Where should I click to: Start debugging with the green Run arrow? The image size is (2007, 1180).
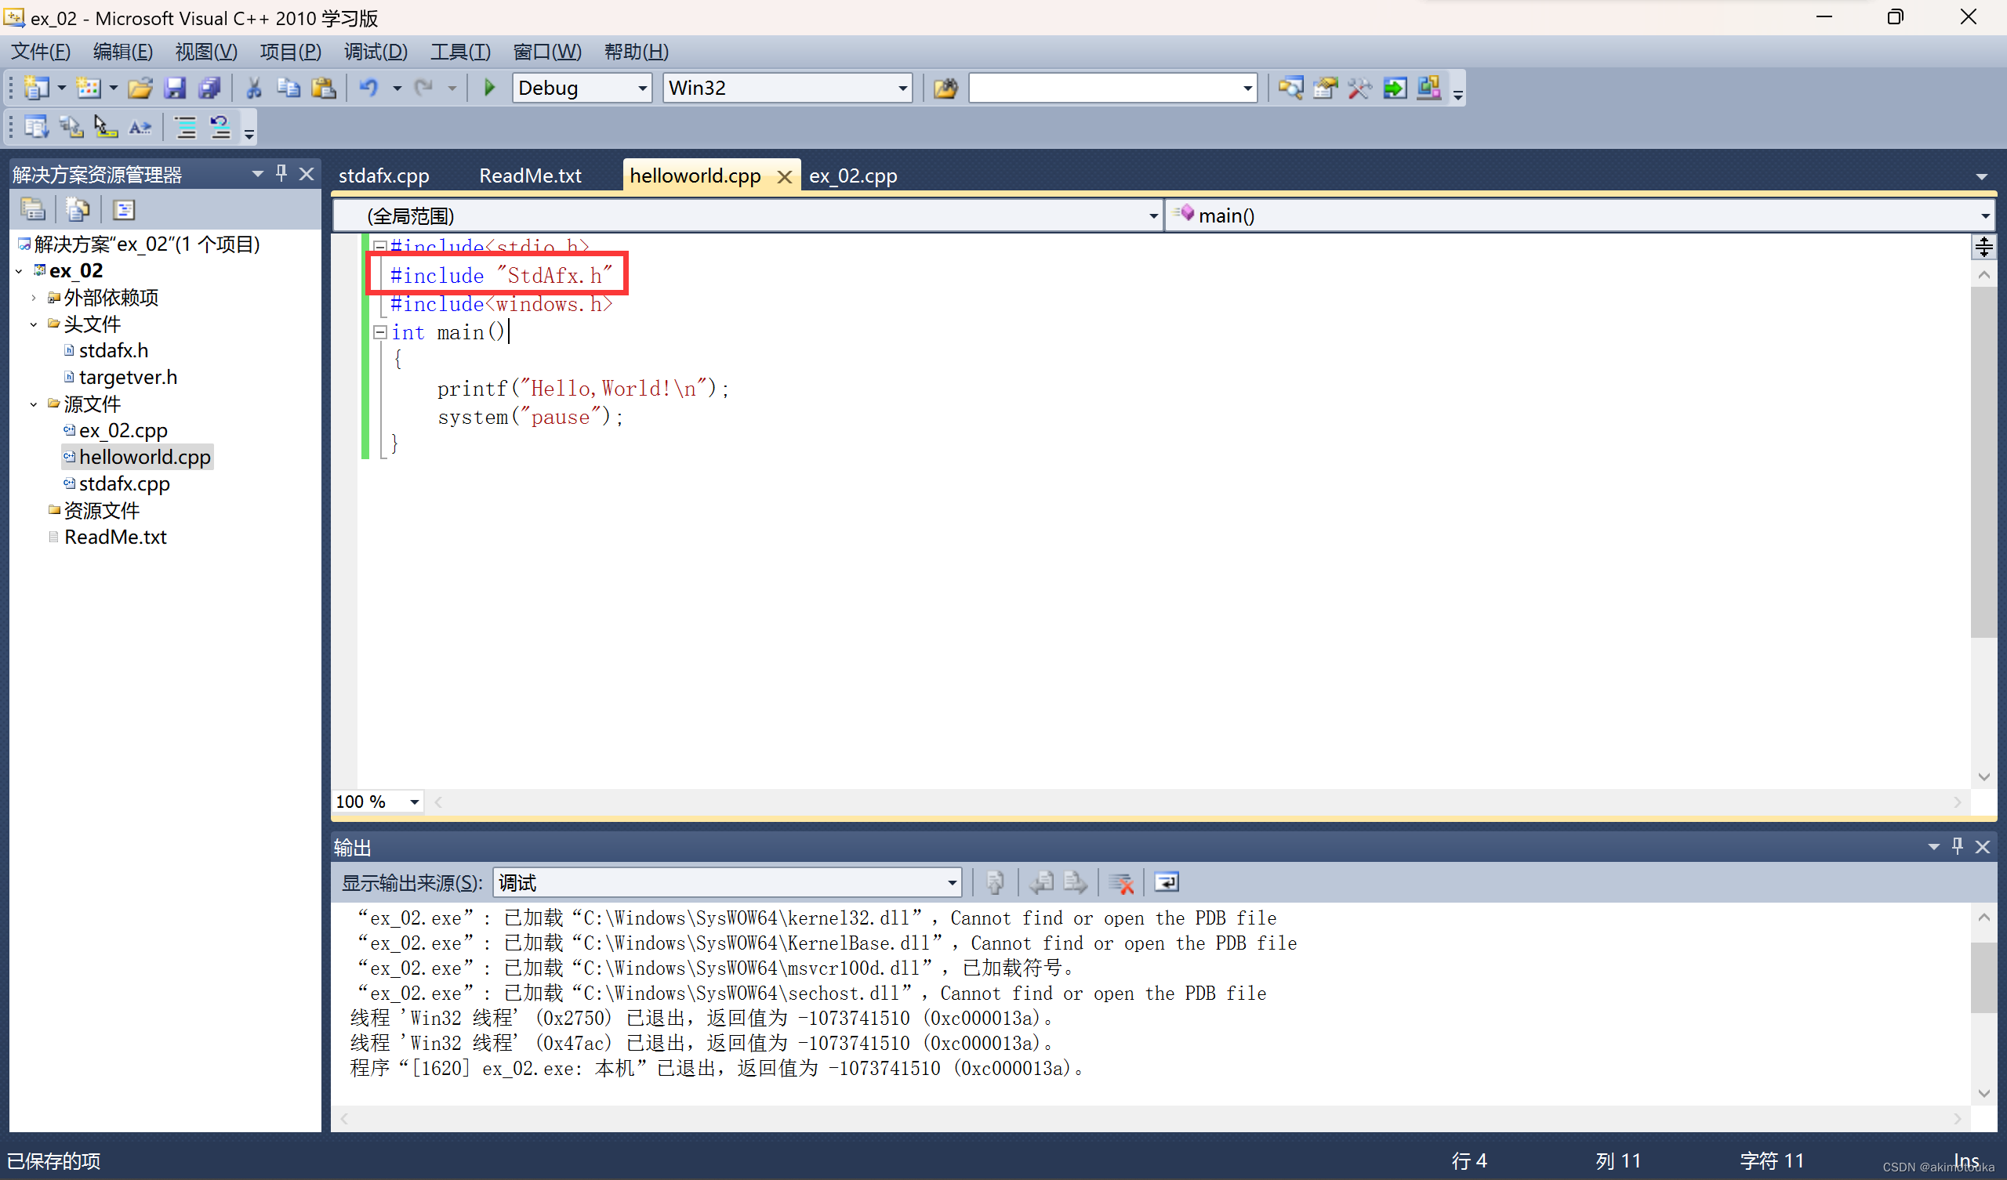coord(488,88)
